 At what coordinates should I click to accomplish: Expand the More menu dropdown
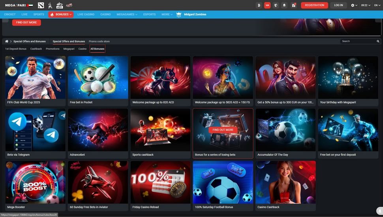[x=167, y=15]
